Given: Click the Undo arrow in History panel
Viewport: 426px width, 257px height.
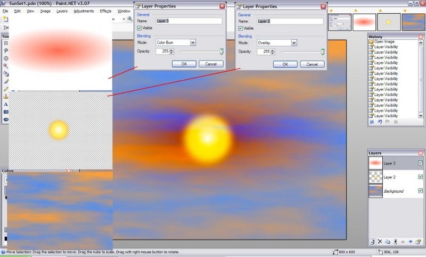Looking at the screenshot, I should pos(380,122).
